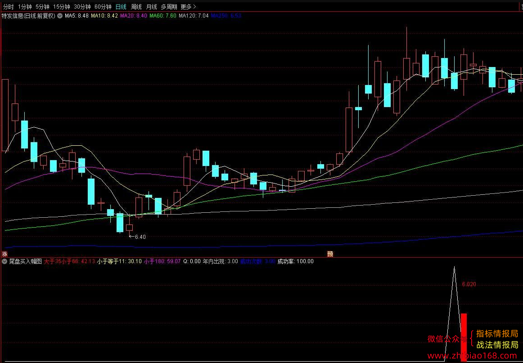
Task: Click the 预 forecast marker icon
Action: [330, 254]
